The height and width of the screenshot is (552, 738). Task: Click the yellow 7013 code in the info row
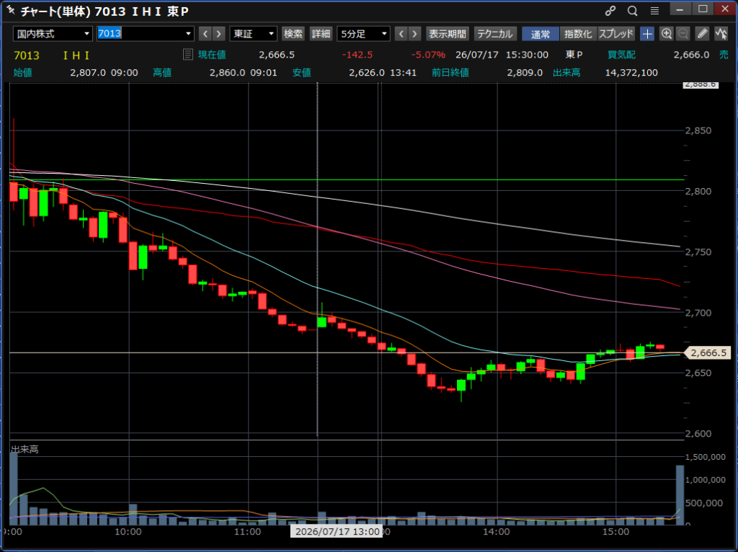(x=27, y=55)
